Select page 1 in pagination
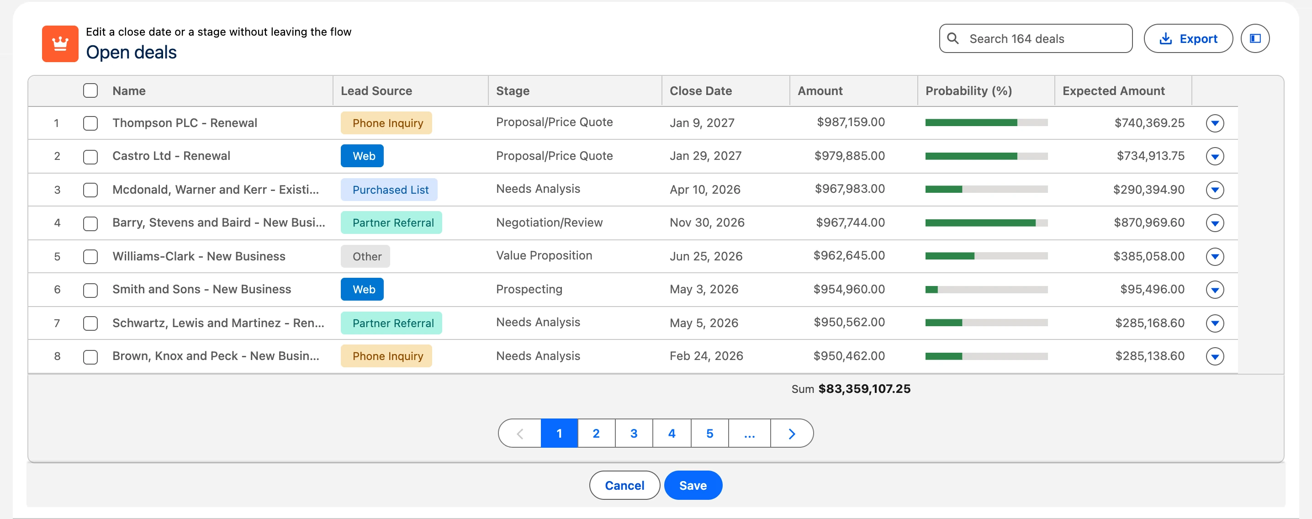The height and width of the screenshot is (519, 1312). (x=559, y=434)
